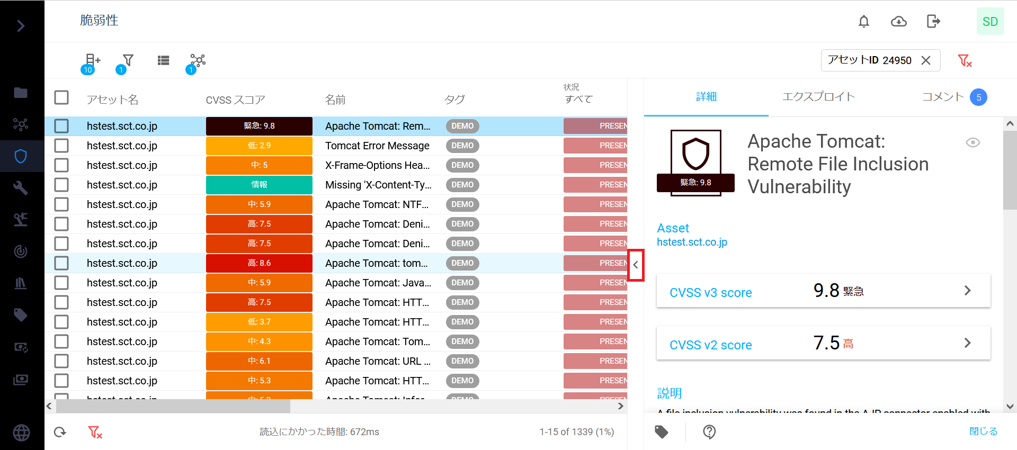Viewport: 1017px width, 450px height.
Task: Open the wrench icon in the sidebar
Action: coord(21,188)
